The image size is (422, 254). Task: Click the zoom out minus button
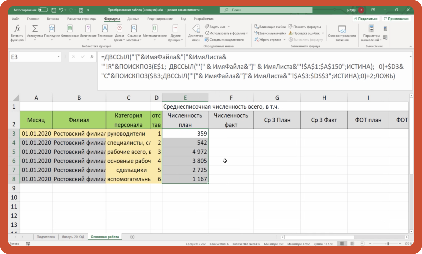pyautogui.click(x=370, y=244)
